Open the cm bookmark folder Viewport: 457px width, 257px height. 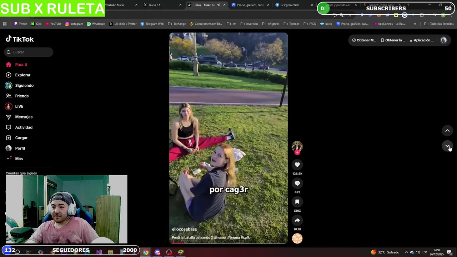(x=232, y=24)
